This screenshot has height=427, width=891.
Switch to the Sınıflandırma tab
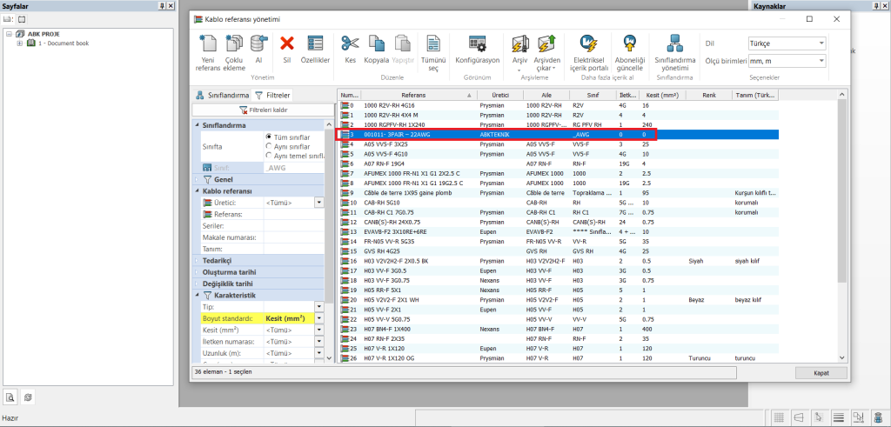tap(223, 95)
